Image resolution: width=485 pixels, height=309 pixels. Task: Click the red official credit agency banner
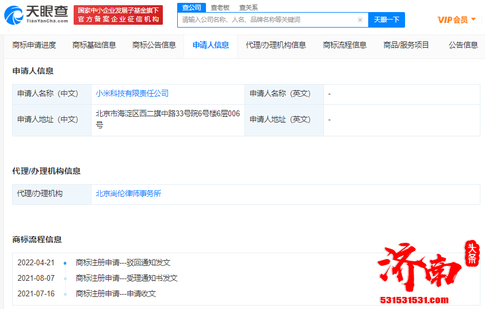coord(118,15)
